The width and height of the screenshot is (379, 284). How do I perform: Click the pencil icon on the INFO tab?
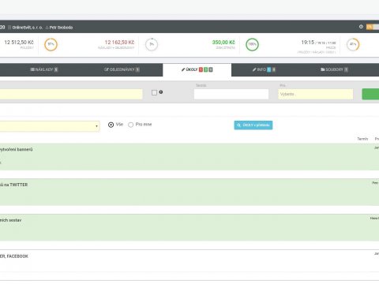(254, 69)
